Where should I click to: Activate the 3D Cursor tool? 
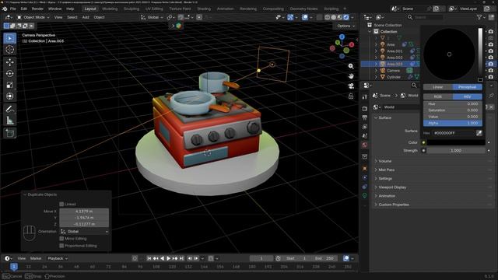10,50
